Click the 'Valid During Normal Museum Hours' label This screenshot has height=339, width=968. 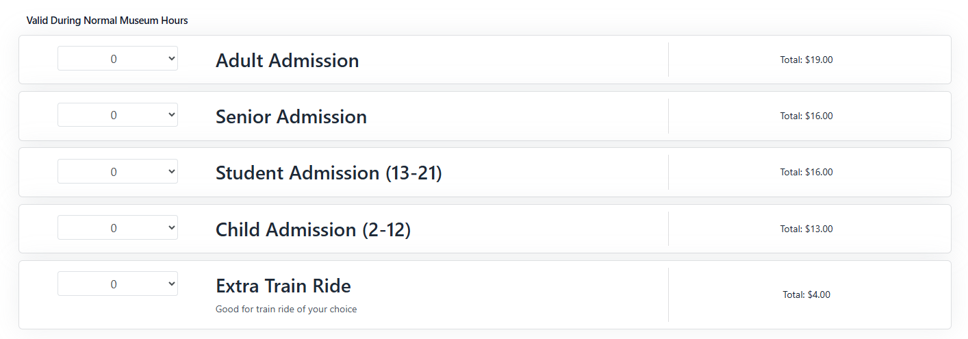pos(107,21)
